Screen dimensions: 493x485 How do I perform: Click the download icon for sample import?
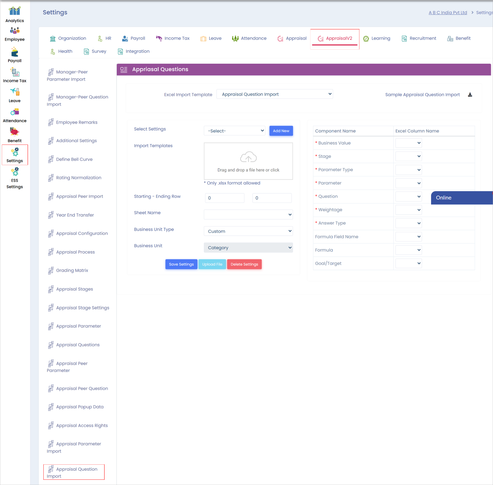(470, 95)
